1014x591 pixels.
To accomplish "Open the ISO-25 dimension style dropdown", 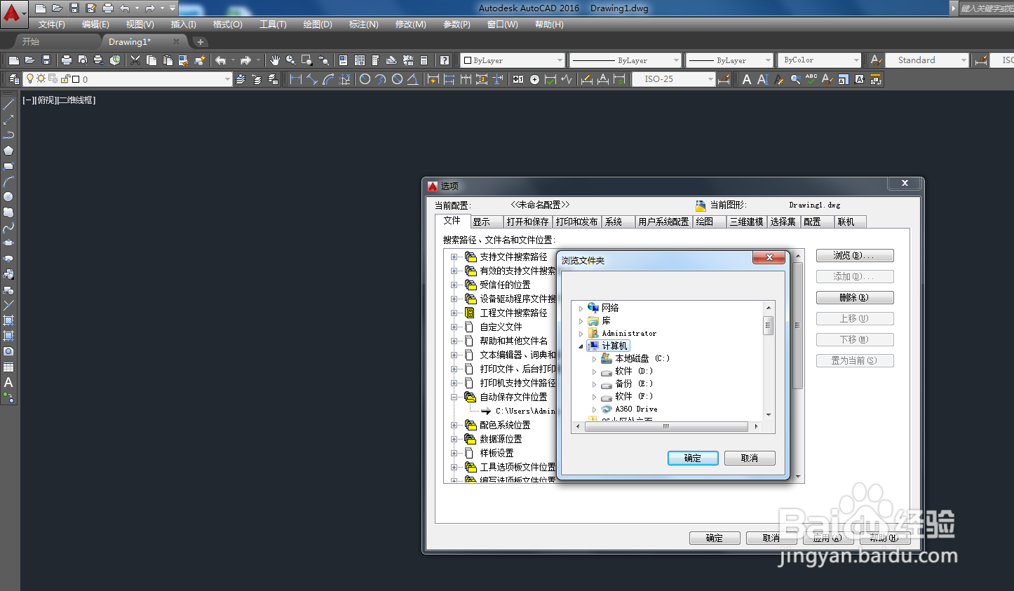I will point(710,79).
